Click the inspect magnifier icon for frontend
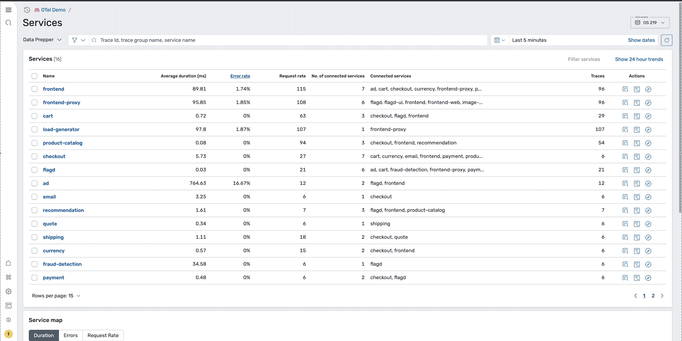 pyautogui.click(x=626, y=89)
